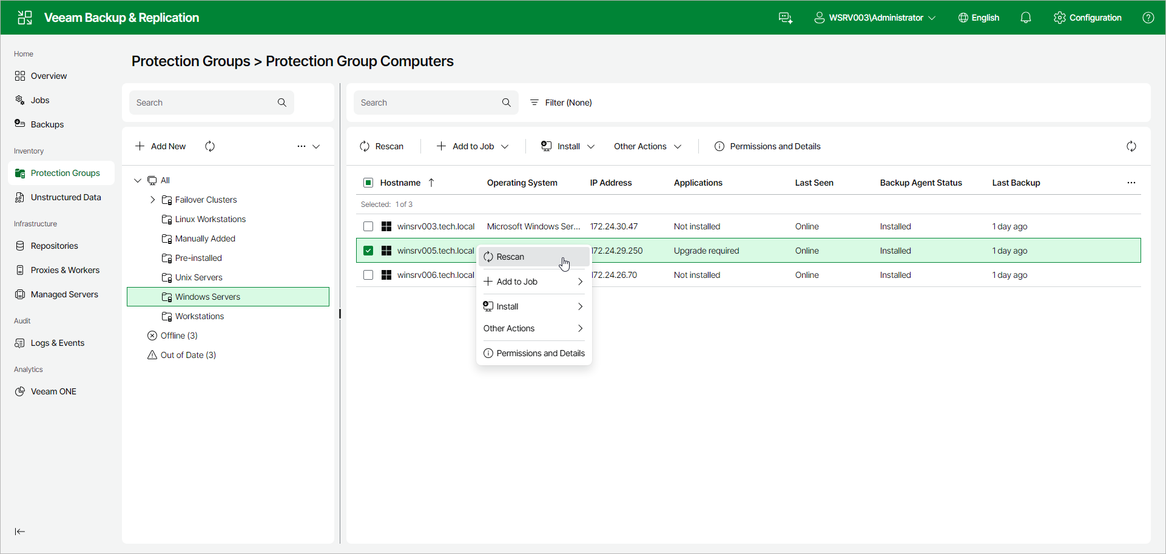The height and width of the screenshot is (554, 1166).
Task: Click the Configuration gear icon
Action: point(1060,18)
